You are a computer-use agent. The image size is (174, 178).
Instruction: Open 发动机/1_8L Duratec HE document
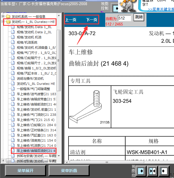[36, 84]
